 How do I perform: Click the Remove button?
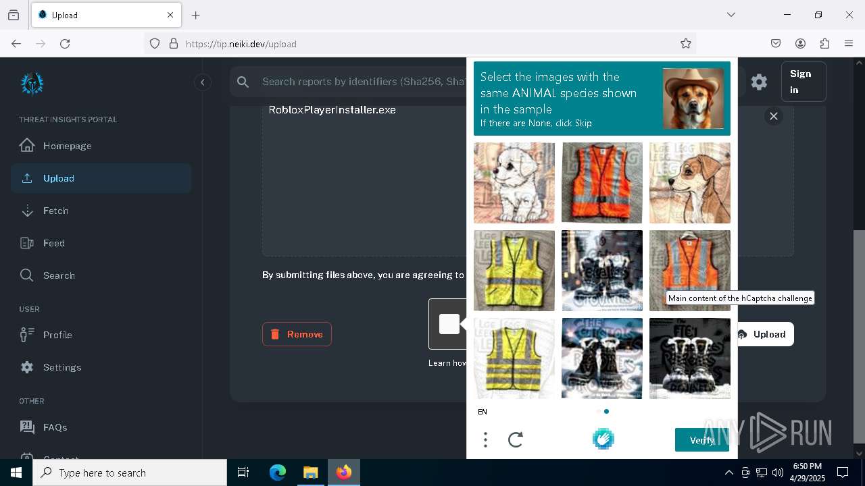297,334
